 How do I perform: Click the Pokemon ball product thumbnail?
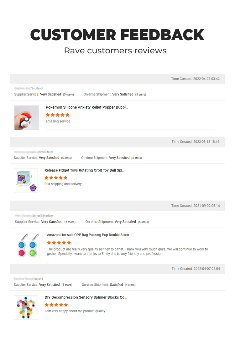pos(27,118)
